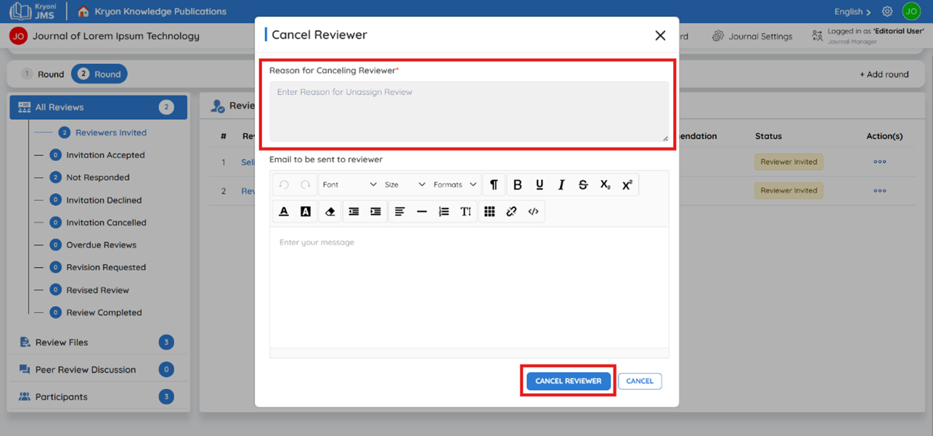Open the Font dropdown
Viewport: 933px width, 436px height.
(x=349, y=185)
